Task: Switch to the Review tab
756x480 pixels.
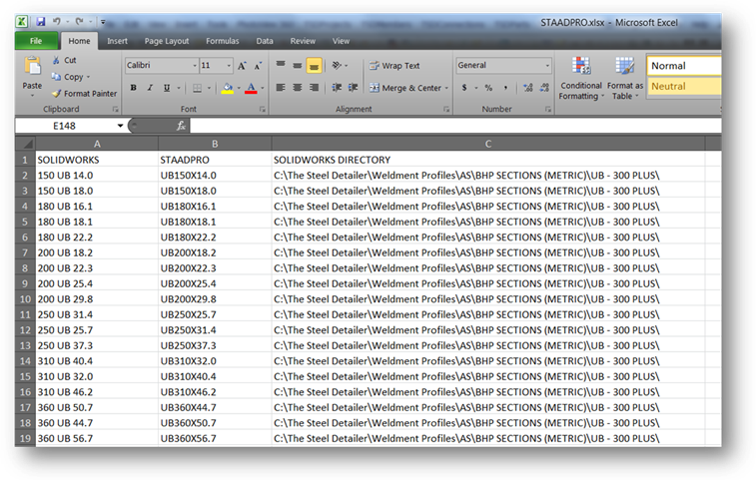Action: point(303,41)
